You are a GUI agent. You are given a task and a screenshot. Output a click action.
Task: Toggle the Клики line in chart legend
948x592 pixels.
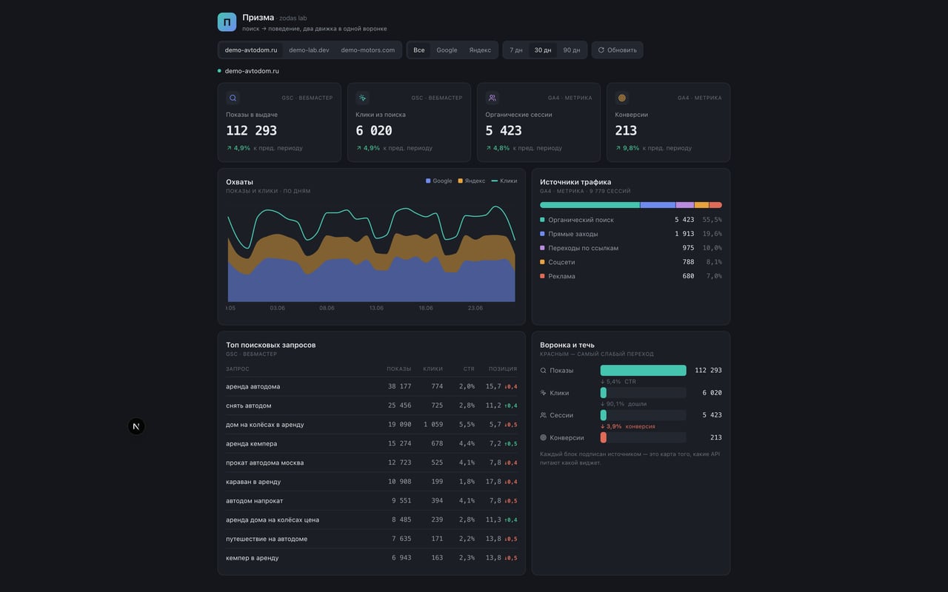click(x=504, y=181)
